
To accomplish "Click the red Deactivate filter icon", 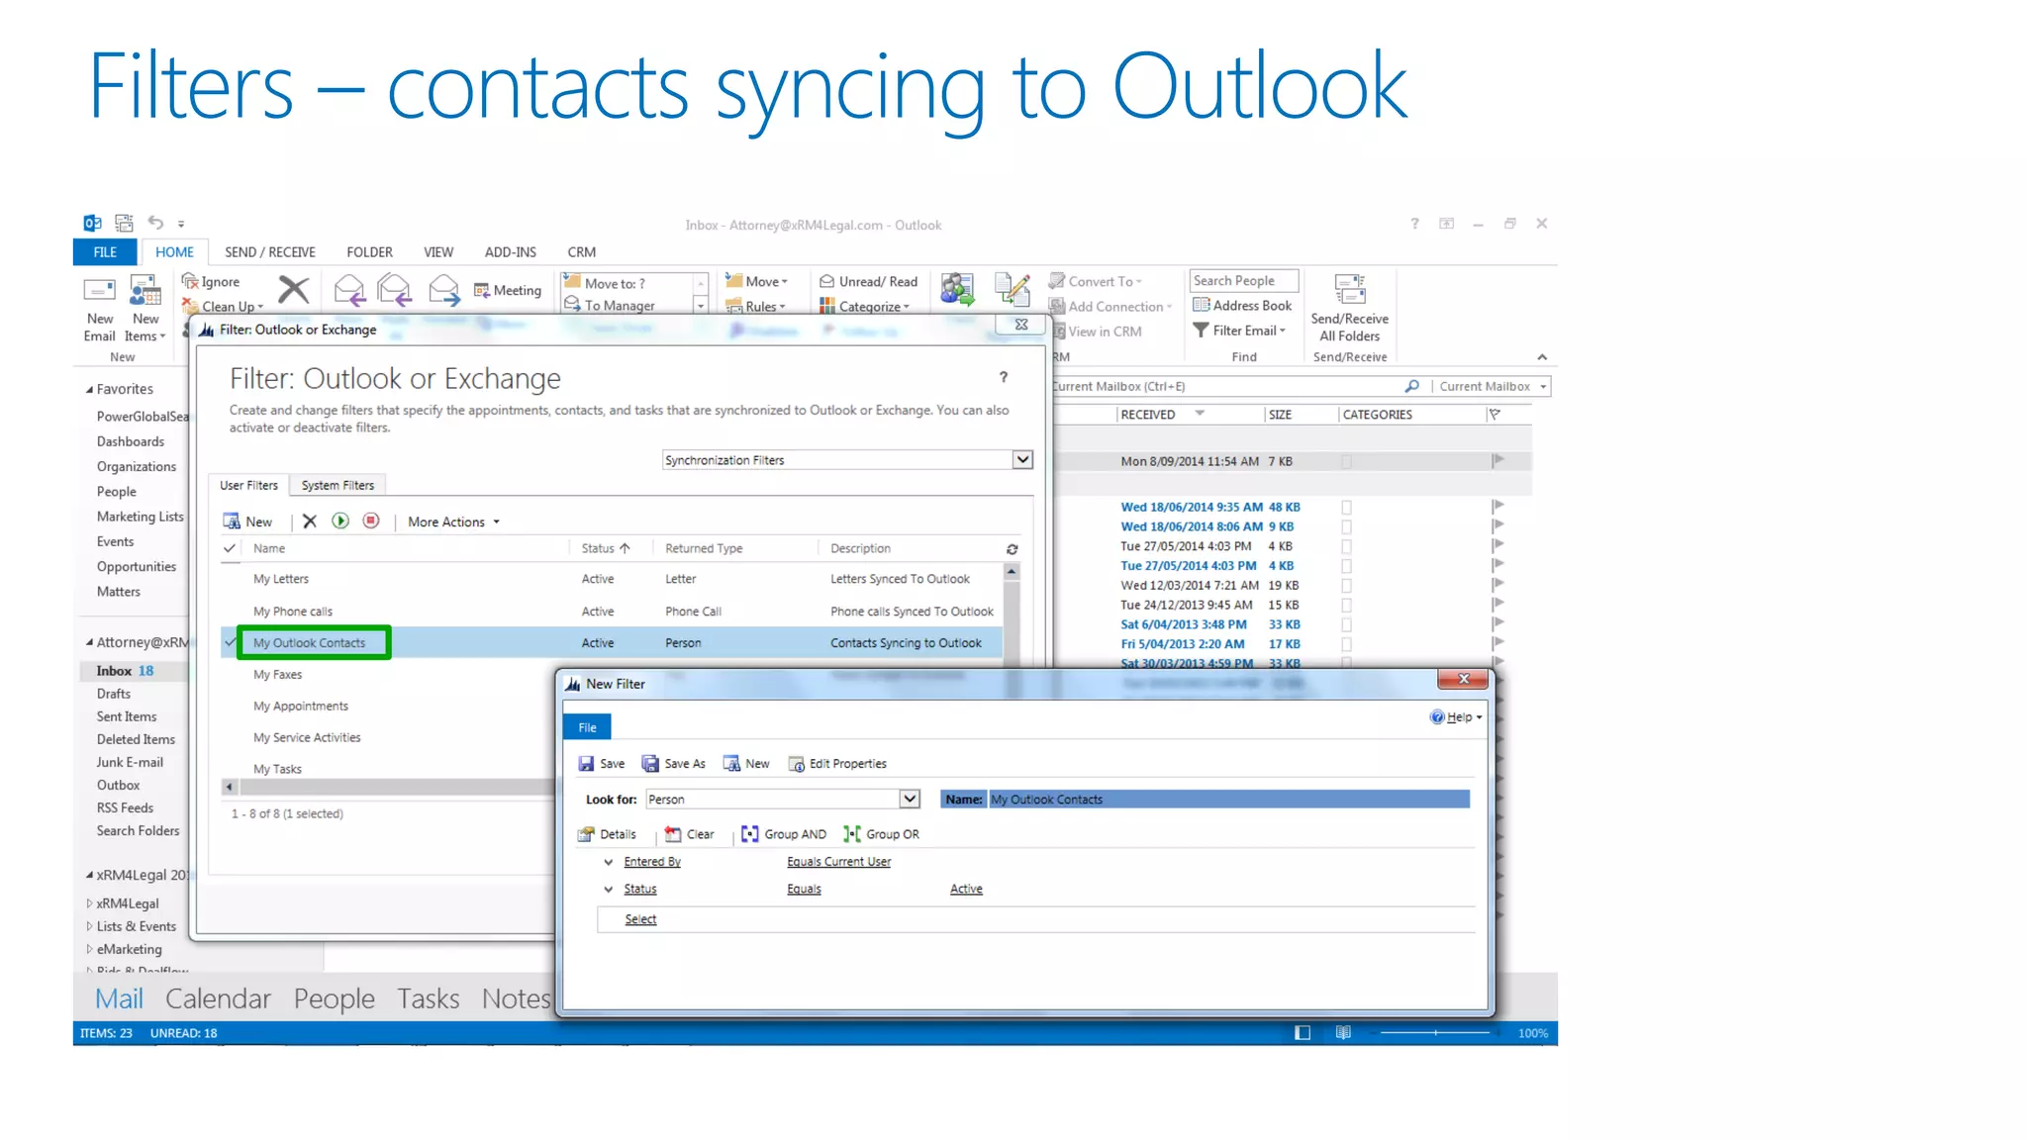I will (x=371, y=521).
